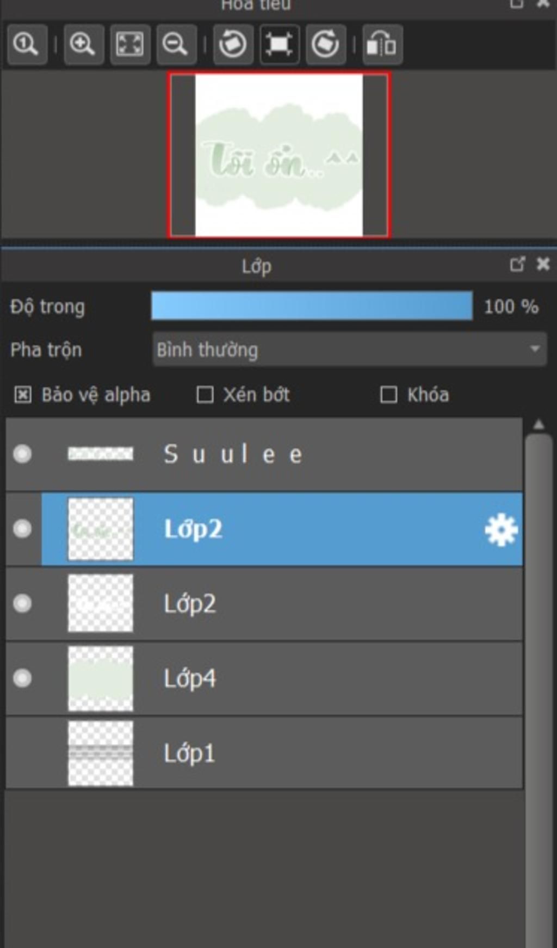Rotate the navigator view counterclockwise
557x948 pixels.
tap(233, 44)
